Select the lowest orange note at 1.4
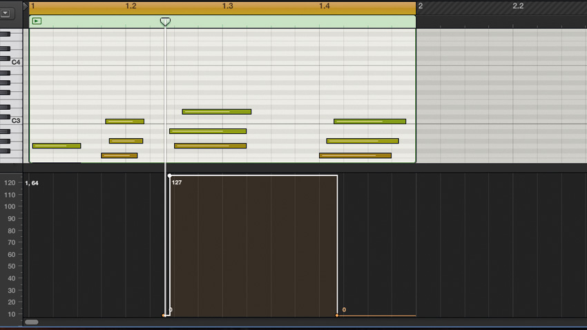 point(355,155)
